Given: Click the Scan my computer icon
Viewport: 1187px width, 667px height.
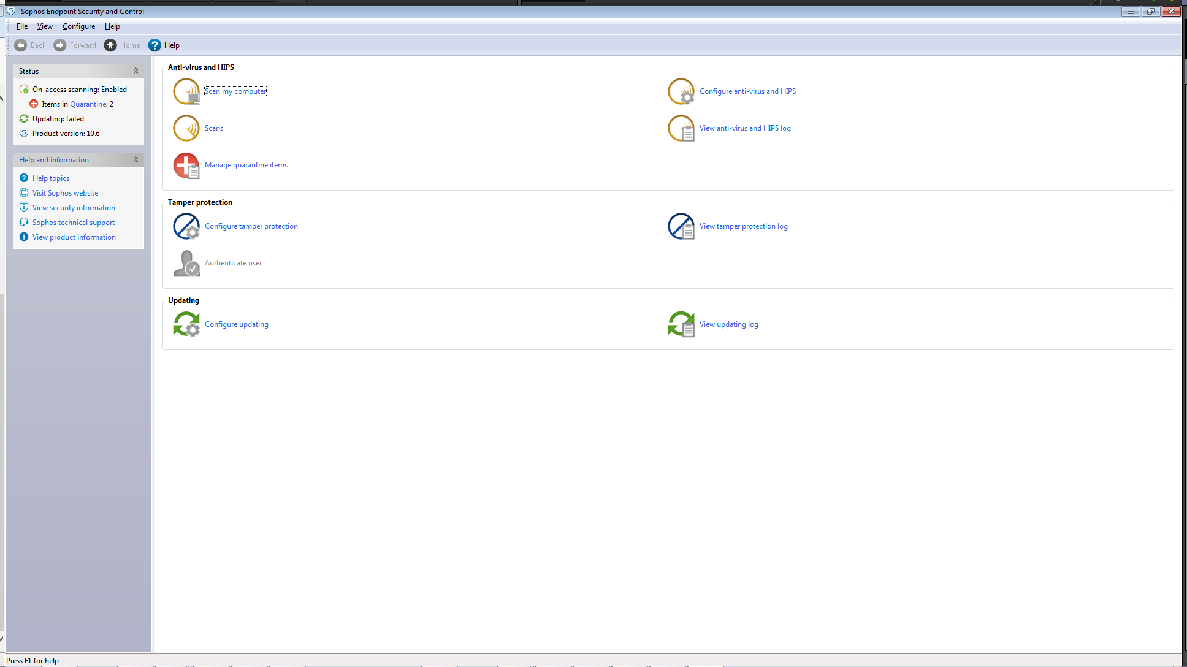Looking at the screenshot, I should 186,91.
